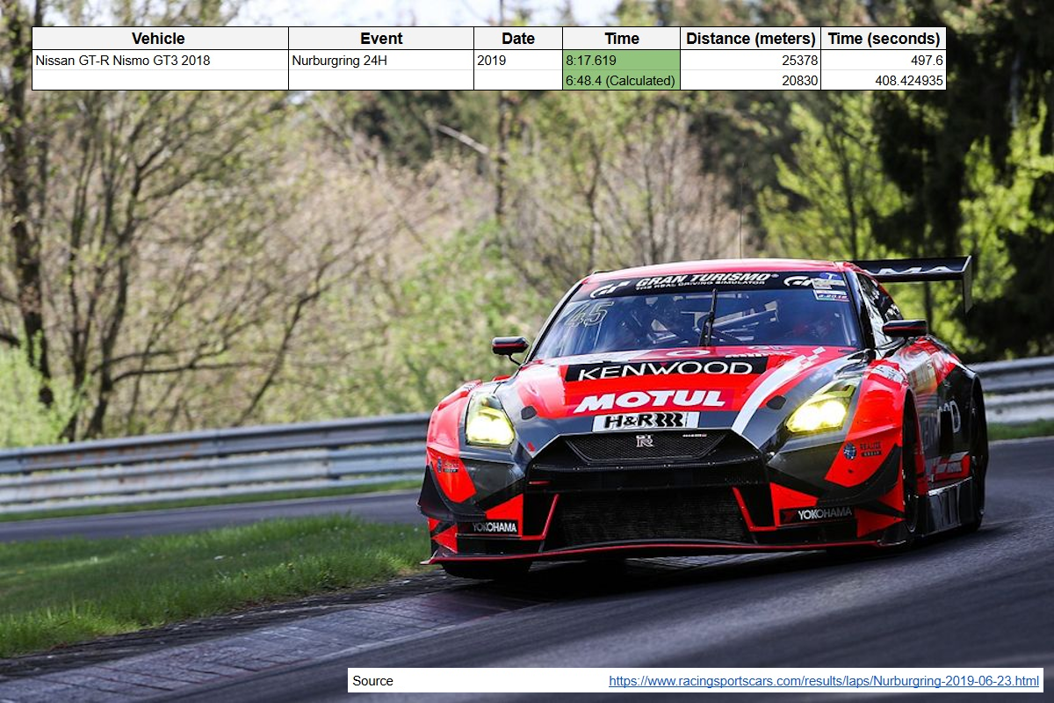The image size is (1054, 703).
Task: Click the 20830 distance cell
Action: tap(750, 81)
